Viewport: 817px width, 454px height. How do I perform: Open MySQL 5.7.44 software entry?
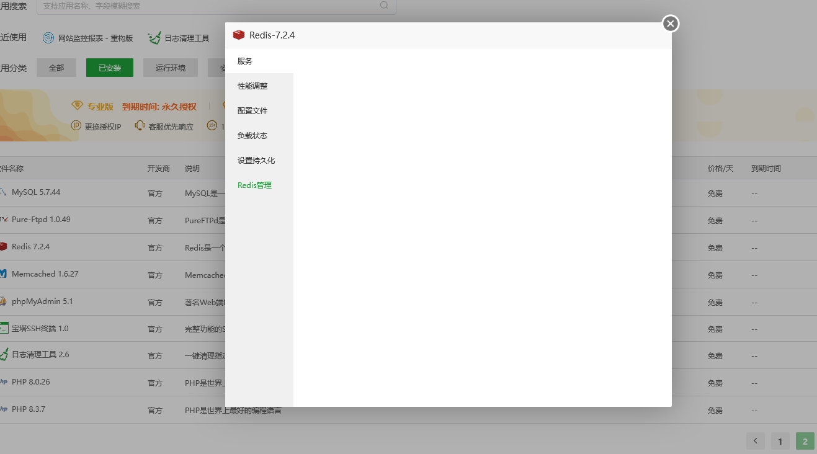(36, 192)
